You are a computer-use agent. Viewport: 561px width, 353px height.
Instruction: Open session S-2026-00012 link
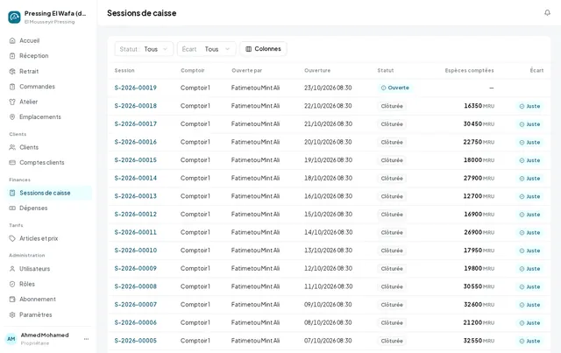(x=136, y=215)
